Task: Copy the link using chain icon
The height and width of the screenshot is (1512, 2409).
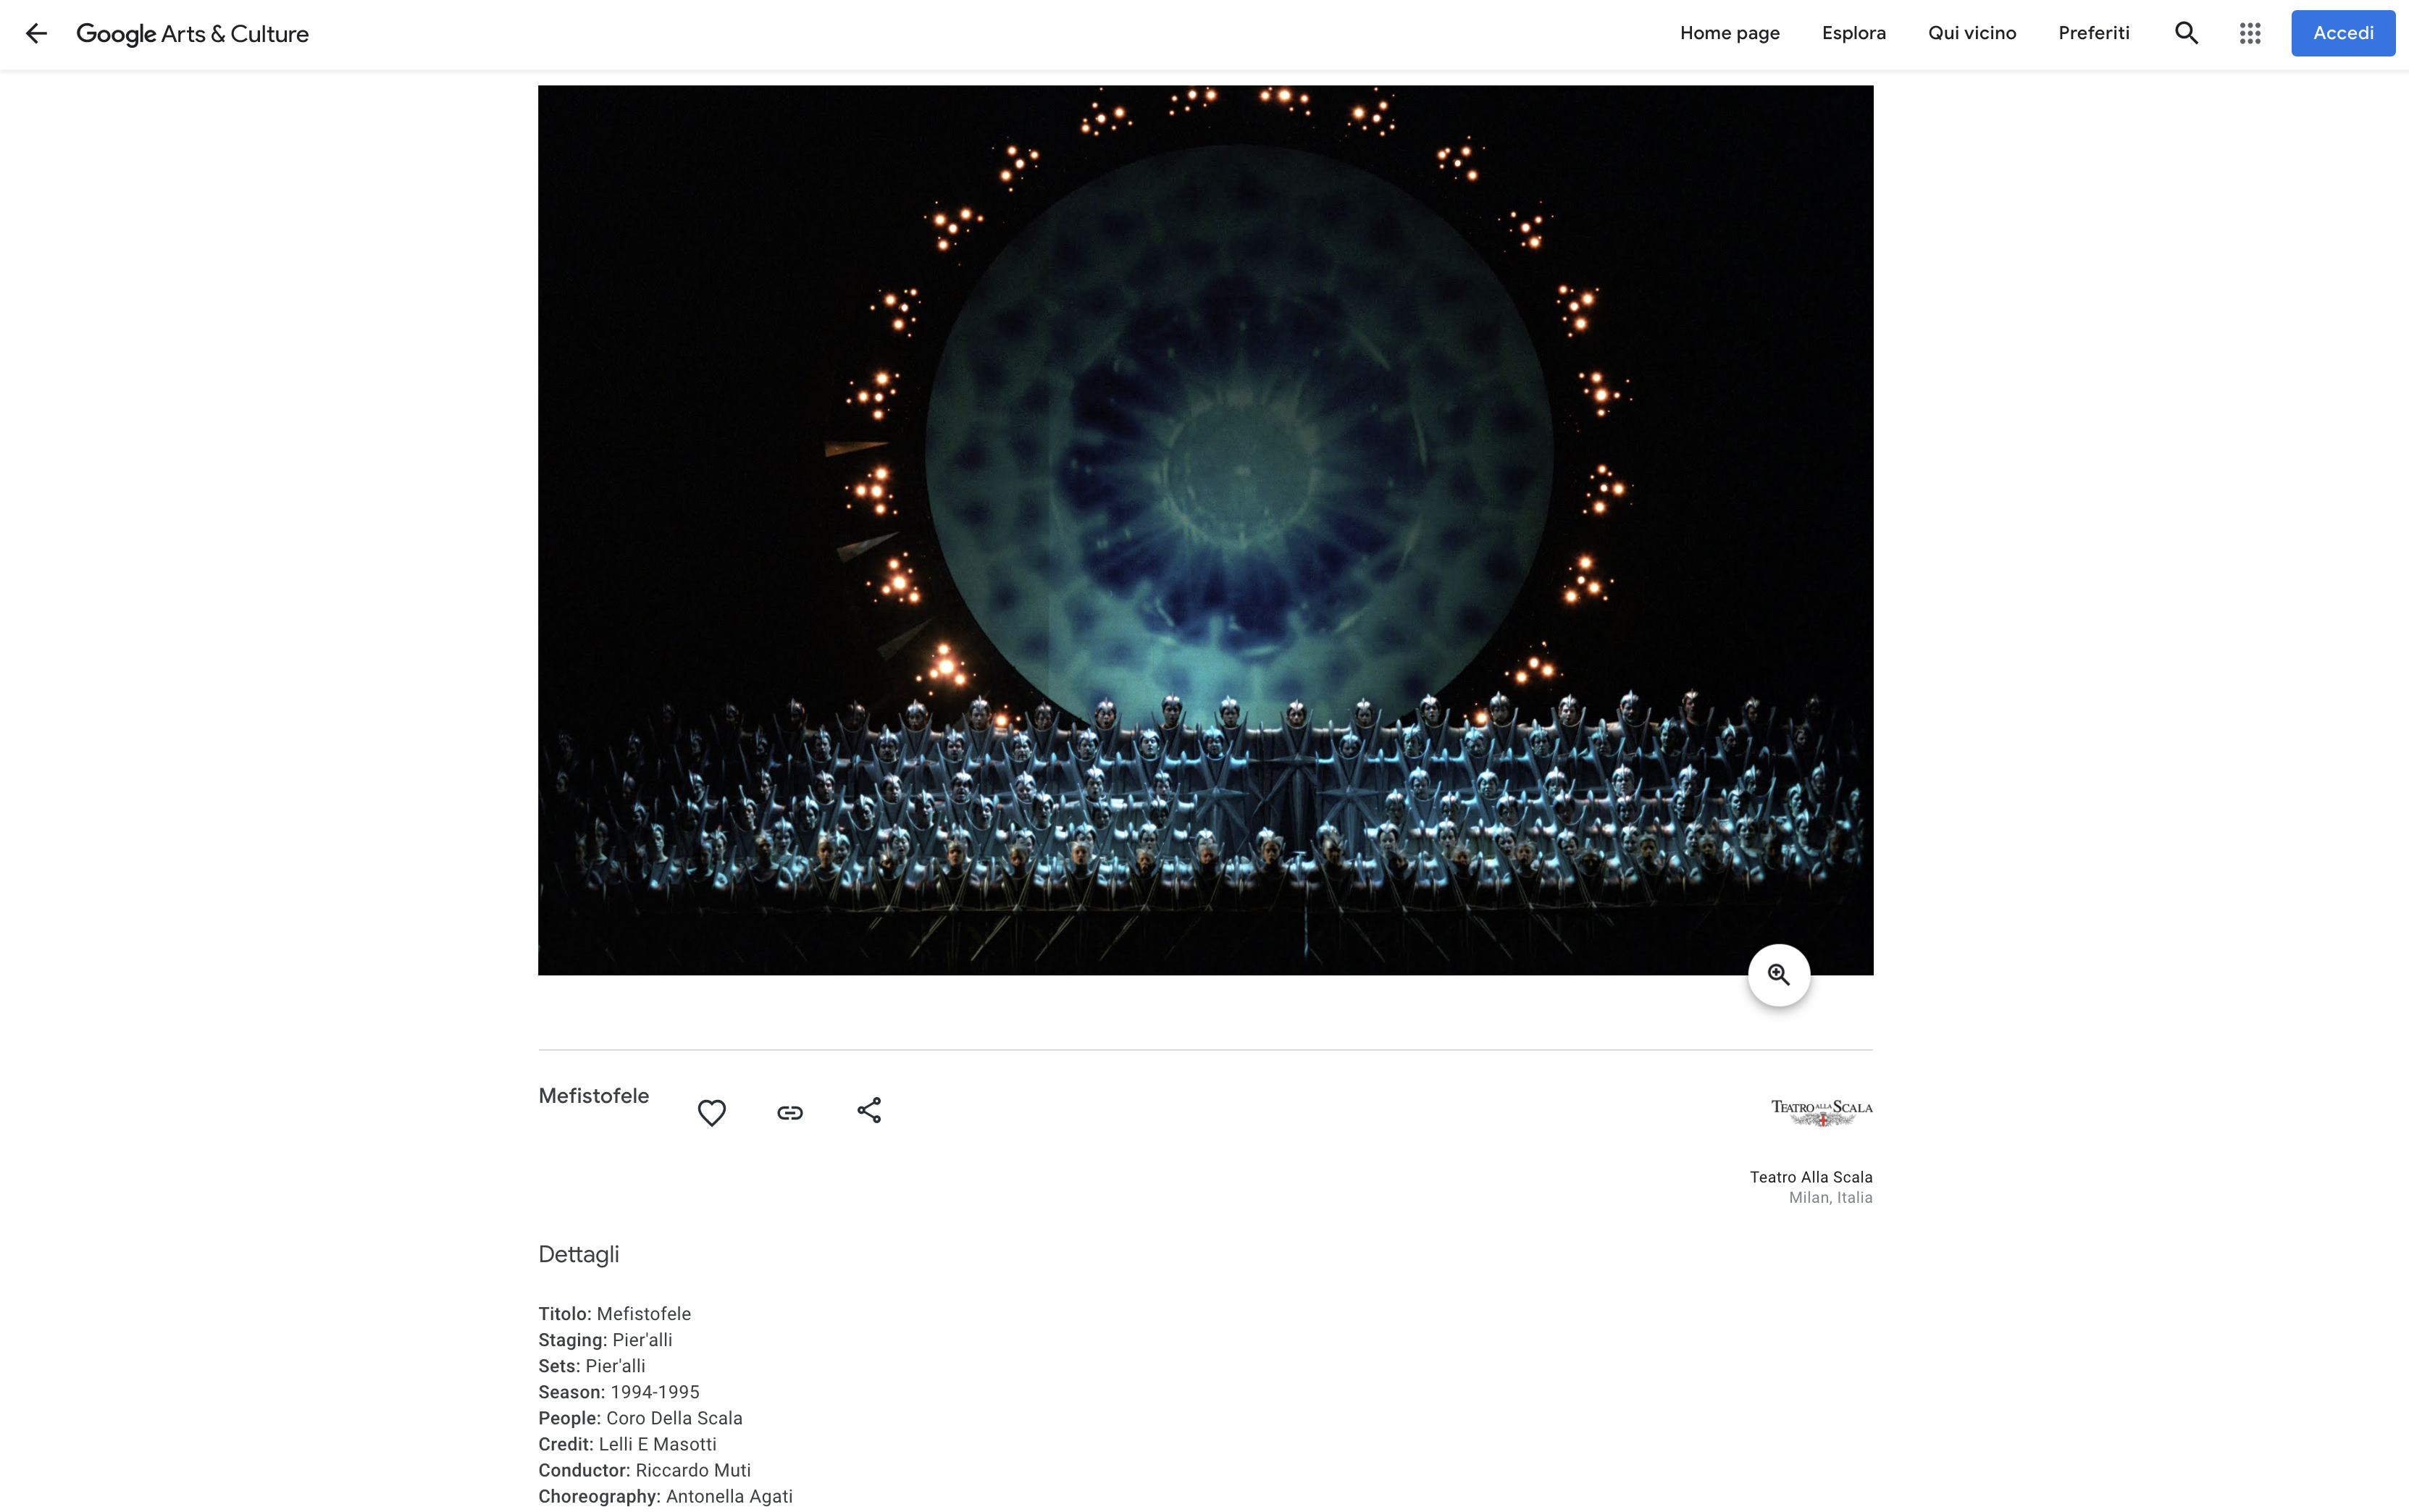Action: pyautogui.click(x=790, y=1112)
